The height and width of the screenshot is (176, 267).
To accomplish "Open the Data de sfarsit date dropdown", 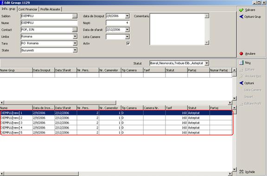I will [127, 30].
